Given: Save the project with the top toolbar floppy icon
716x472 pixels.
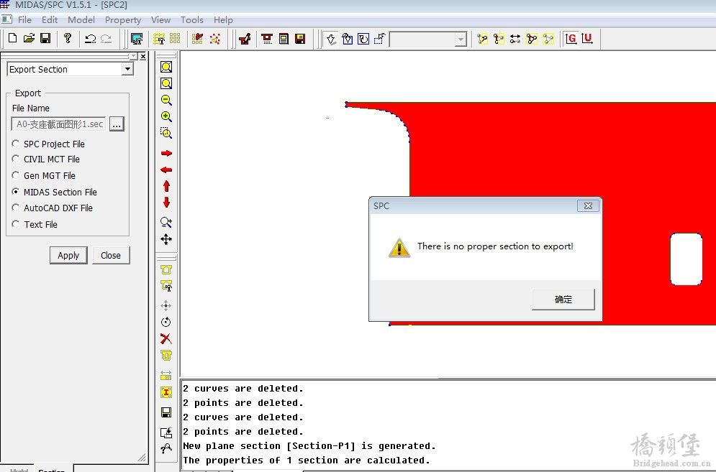Looking at the screenshot, I should [x=45, y=39].
